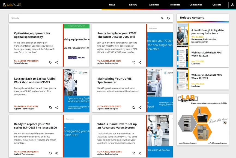Click the Week 13/2023 related thumbnail
236x158 pixels.
[182, 56]
